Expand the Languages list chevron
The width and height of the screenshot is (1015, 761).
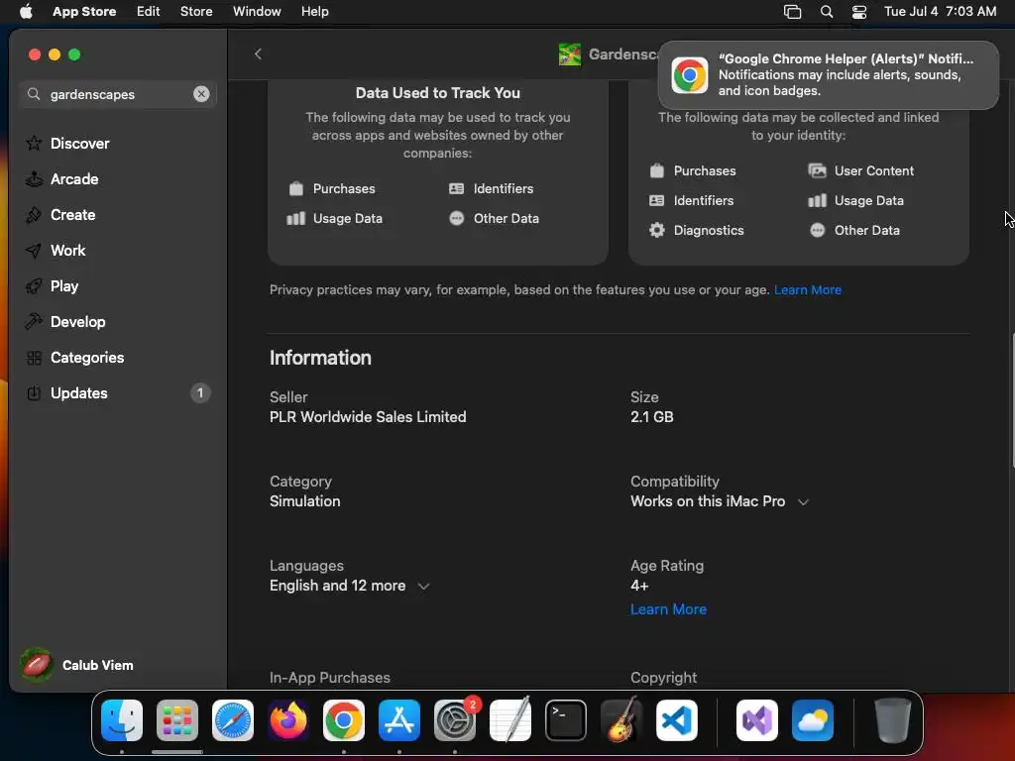(x=423, y=587)
